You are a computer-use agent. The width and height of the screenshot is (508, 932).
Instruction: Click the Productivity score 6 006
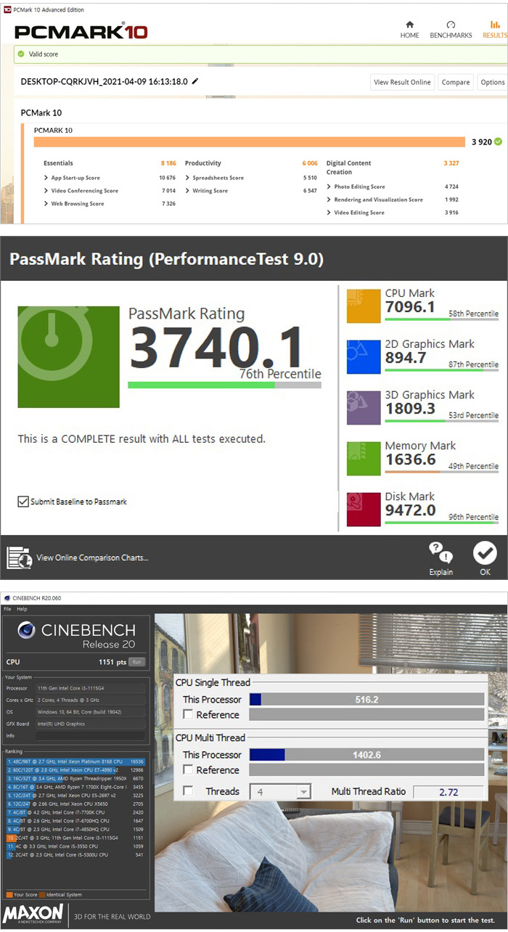(310, 163)
